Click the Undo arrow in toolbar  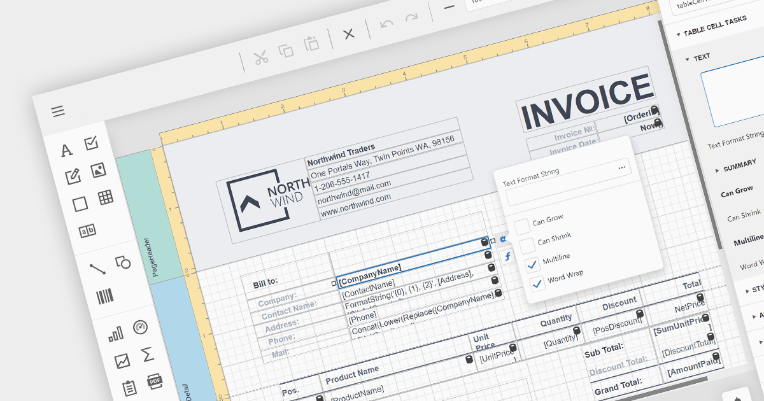click(x=386, y=25)
